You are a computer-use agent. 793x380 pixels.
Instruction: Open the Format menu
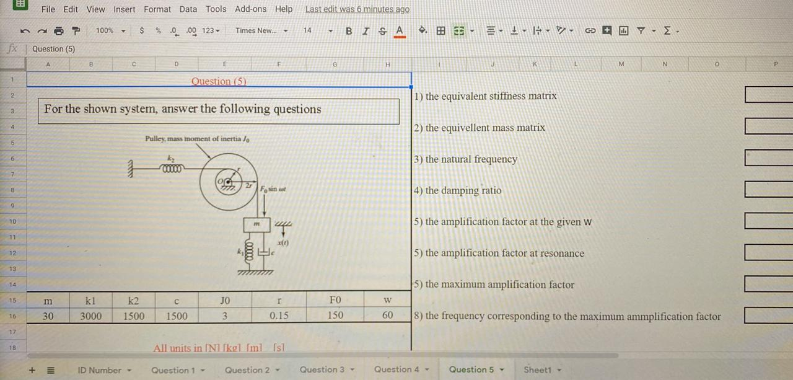pyautogui.click(x=157, y=9)
